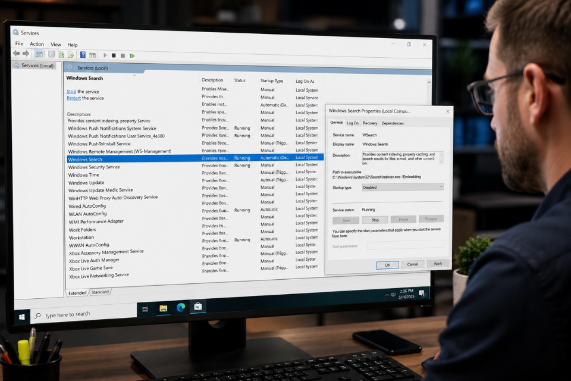Select Windows Update Medic Service

tap(101, 190)
